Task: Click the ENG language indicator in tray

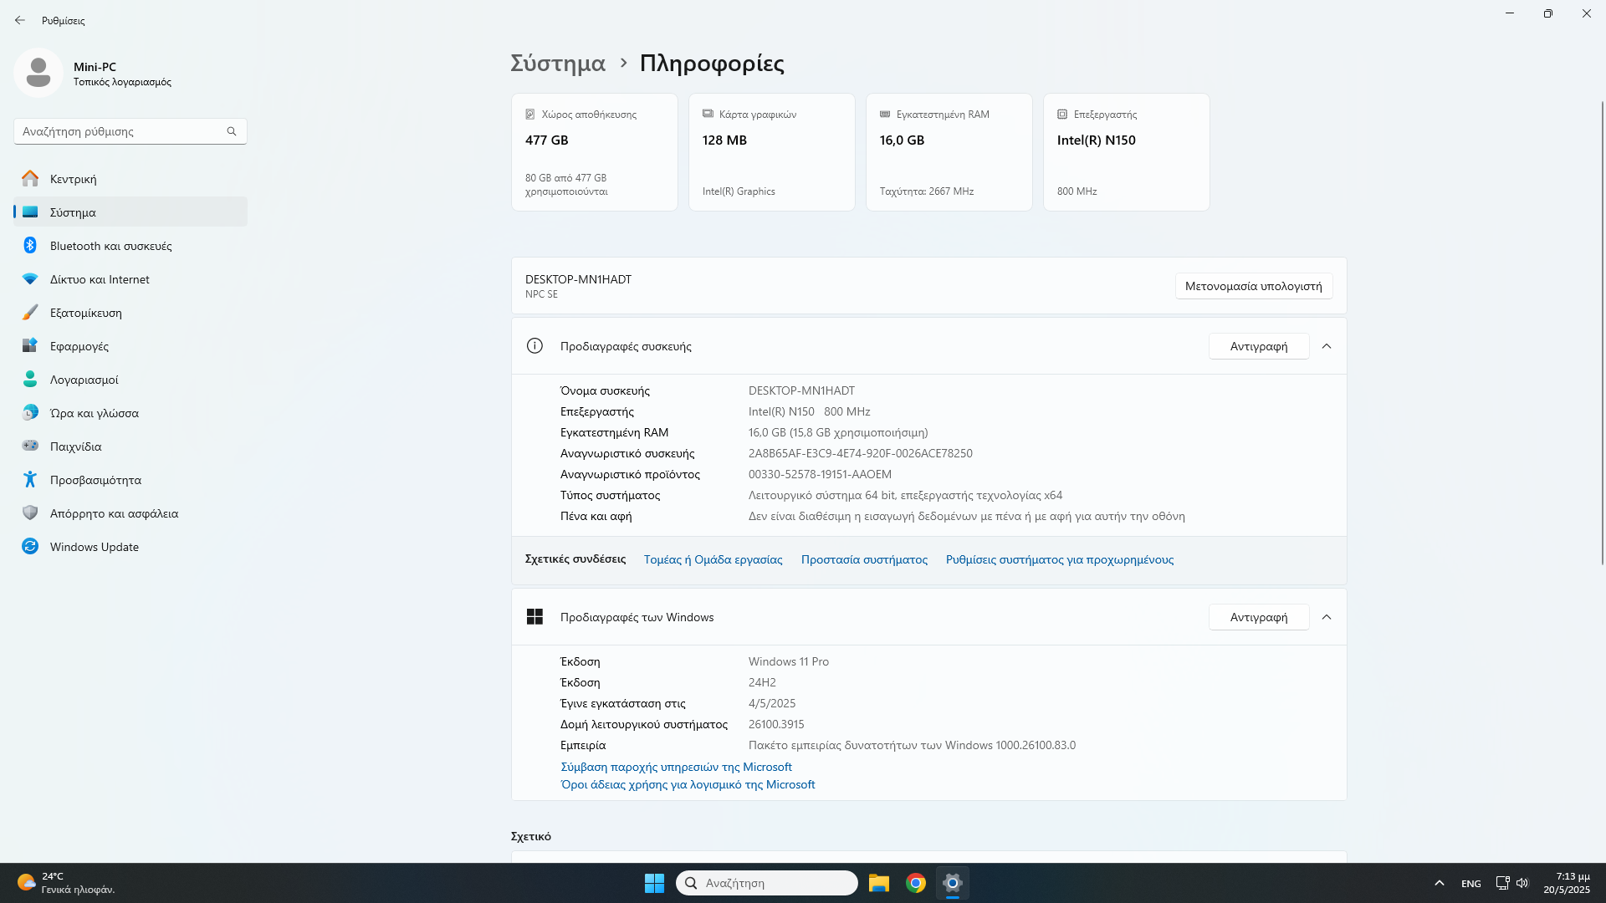Action: point(1471,884)
